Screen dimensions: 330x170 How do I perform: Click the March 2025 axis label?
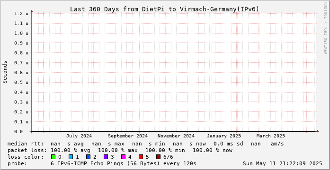point(271,136)
